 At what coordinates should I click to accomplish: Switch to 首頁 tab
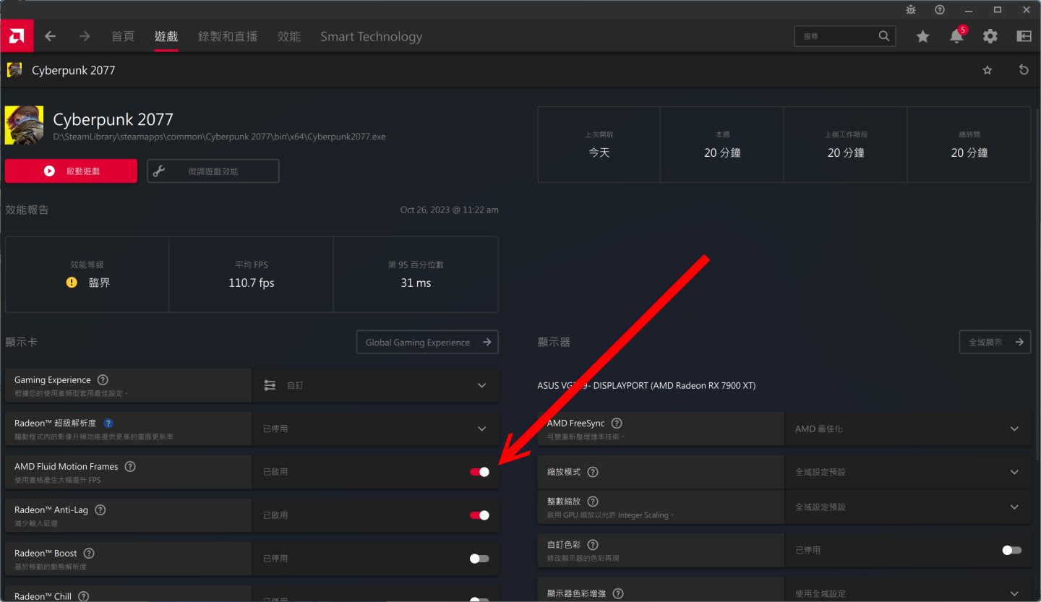point(123,36)
